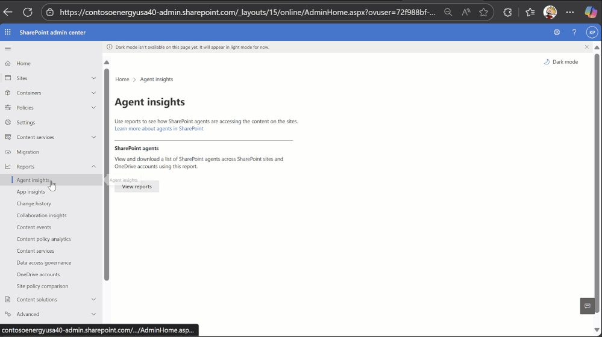Click the browser address bar URL
The width and height of the screenshot is (602, 337).
point(248,12)
